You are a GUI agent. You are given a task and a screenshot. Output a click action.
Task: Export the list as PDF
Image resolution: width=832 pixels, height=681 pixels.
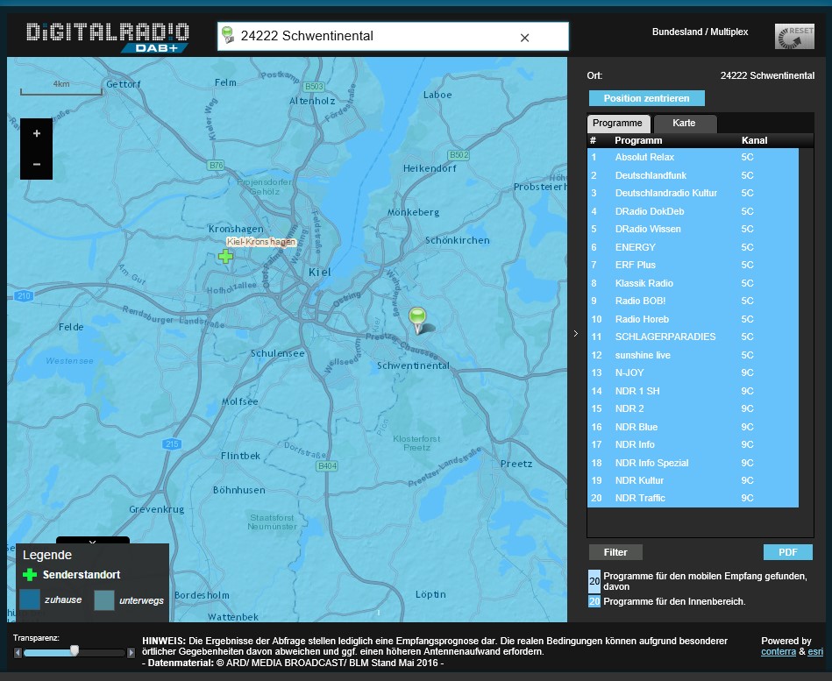click(787, 552)
